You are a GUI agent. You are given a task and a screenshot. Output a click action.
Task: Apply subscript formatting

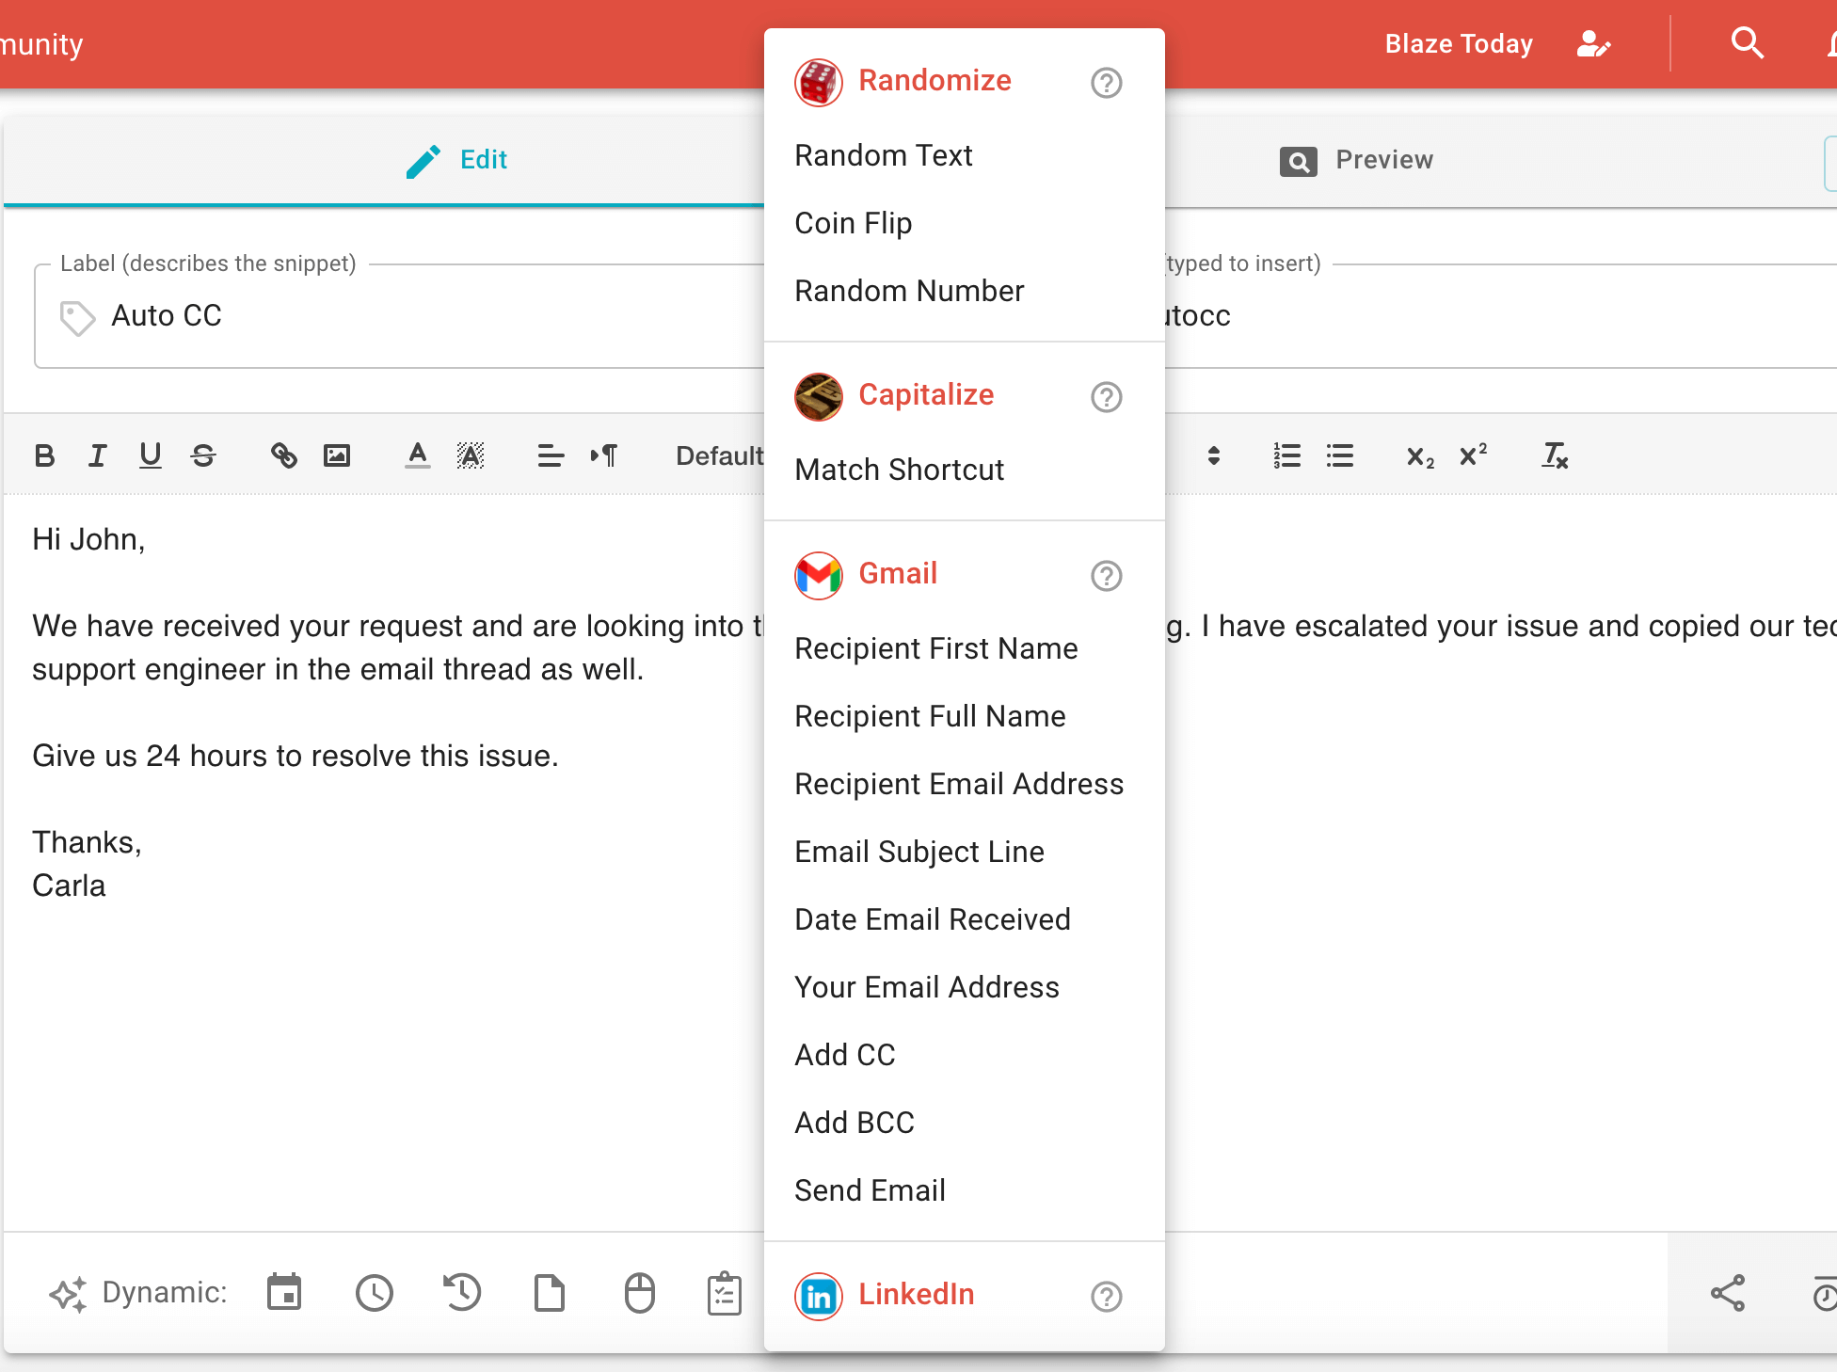coord(1420,456)
